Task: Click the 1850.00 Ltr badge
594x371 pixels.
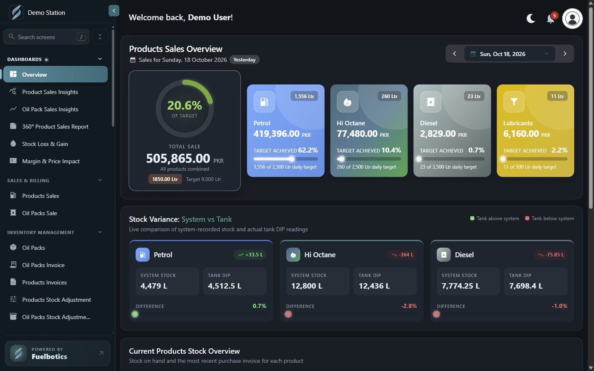Action: click(165, 179)
